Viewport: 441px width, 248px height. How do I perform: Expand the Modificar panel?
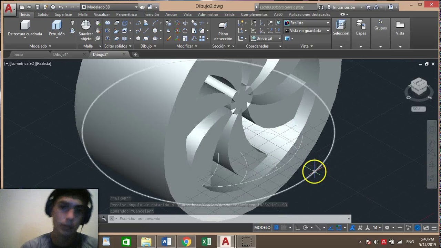coord(187,46)
